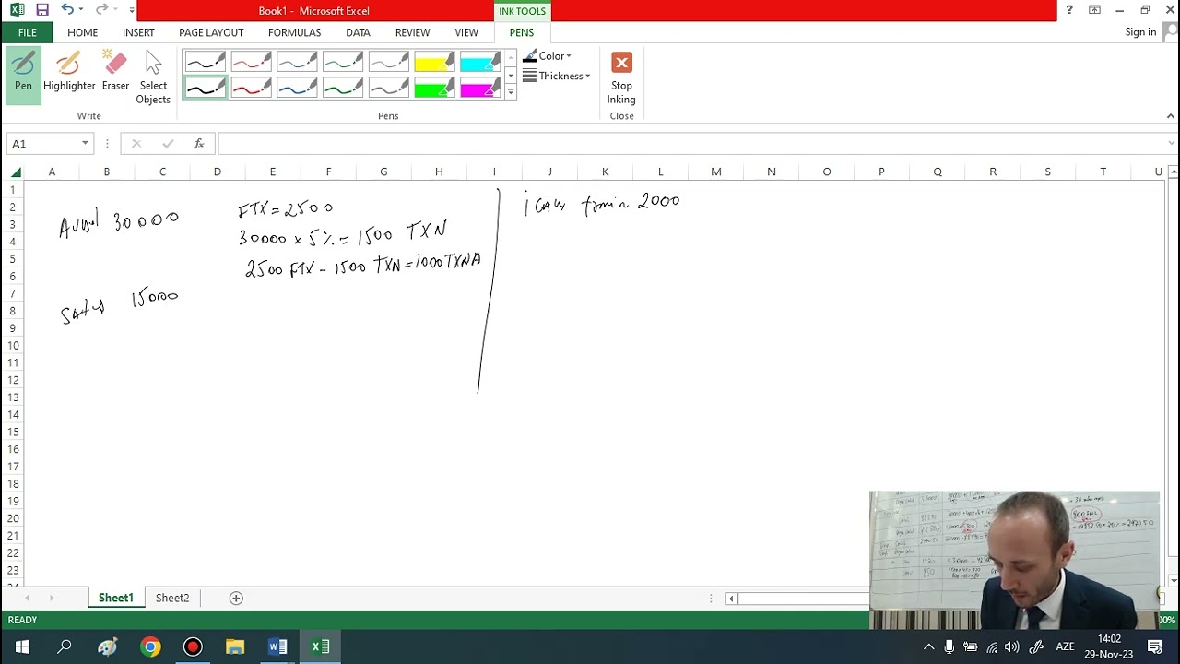The width and height of the screenshot is (1180, 664).
Task: Pick the thin black pen top row
Action: [205, 62]
